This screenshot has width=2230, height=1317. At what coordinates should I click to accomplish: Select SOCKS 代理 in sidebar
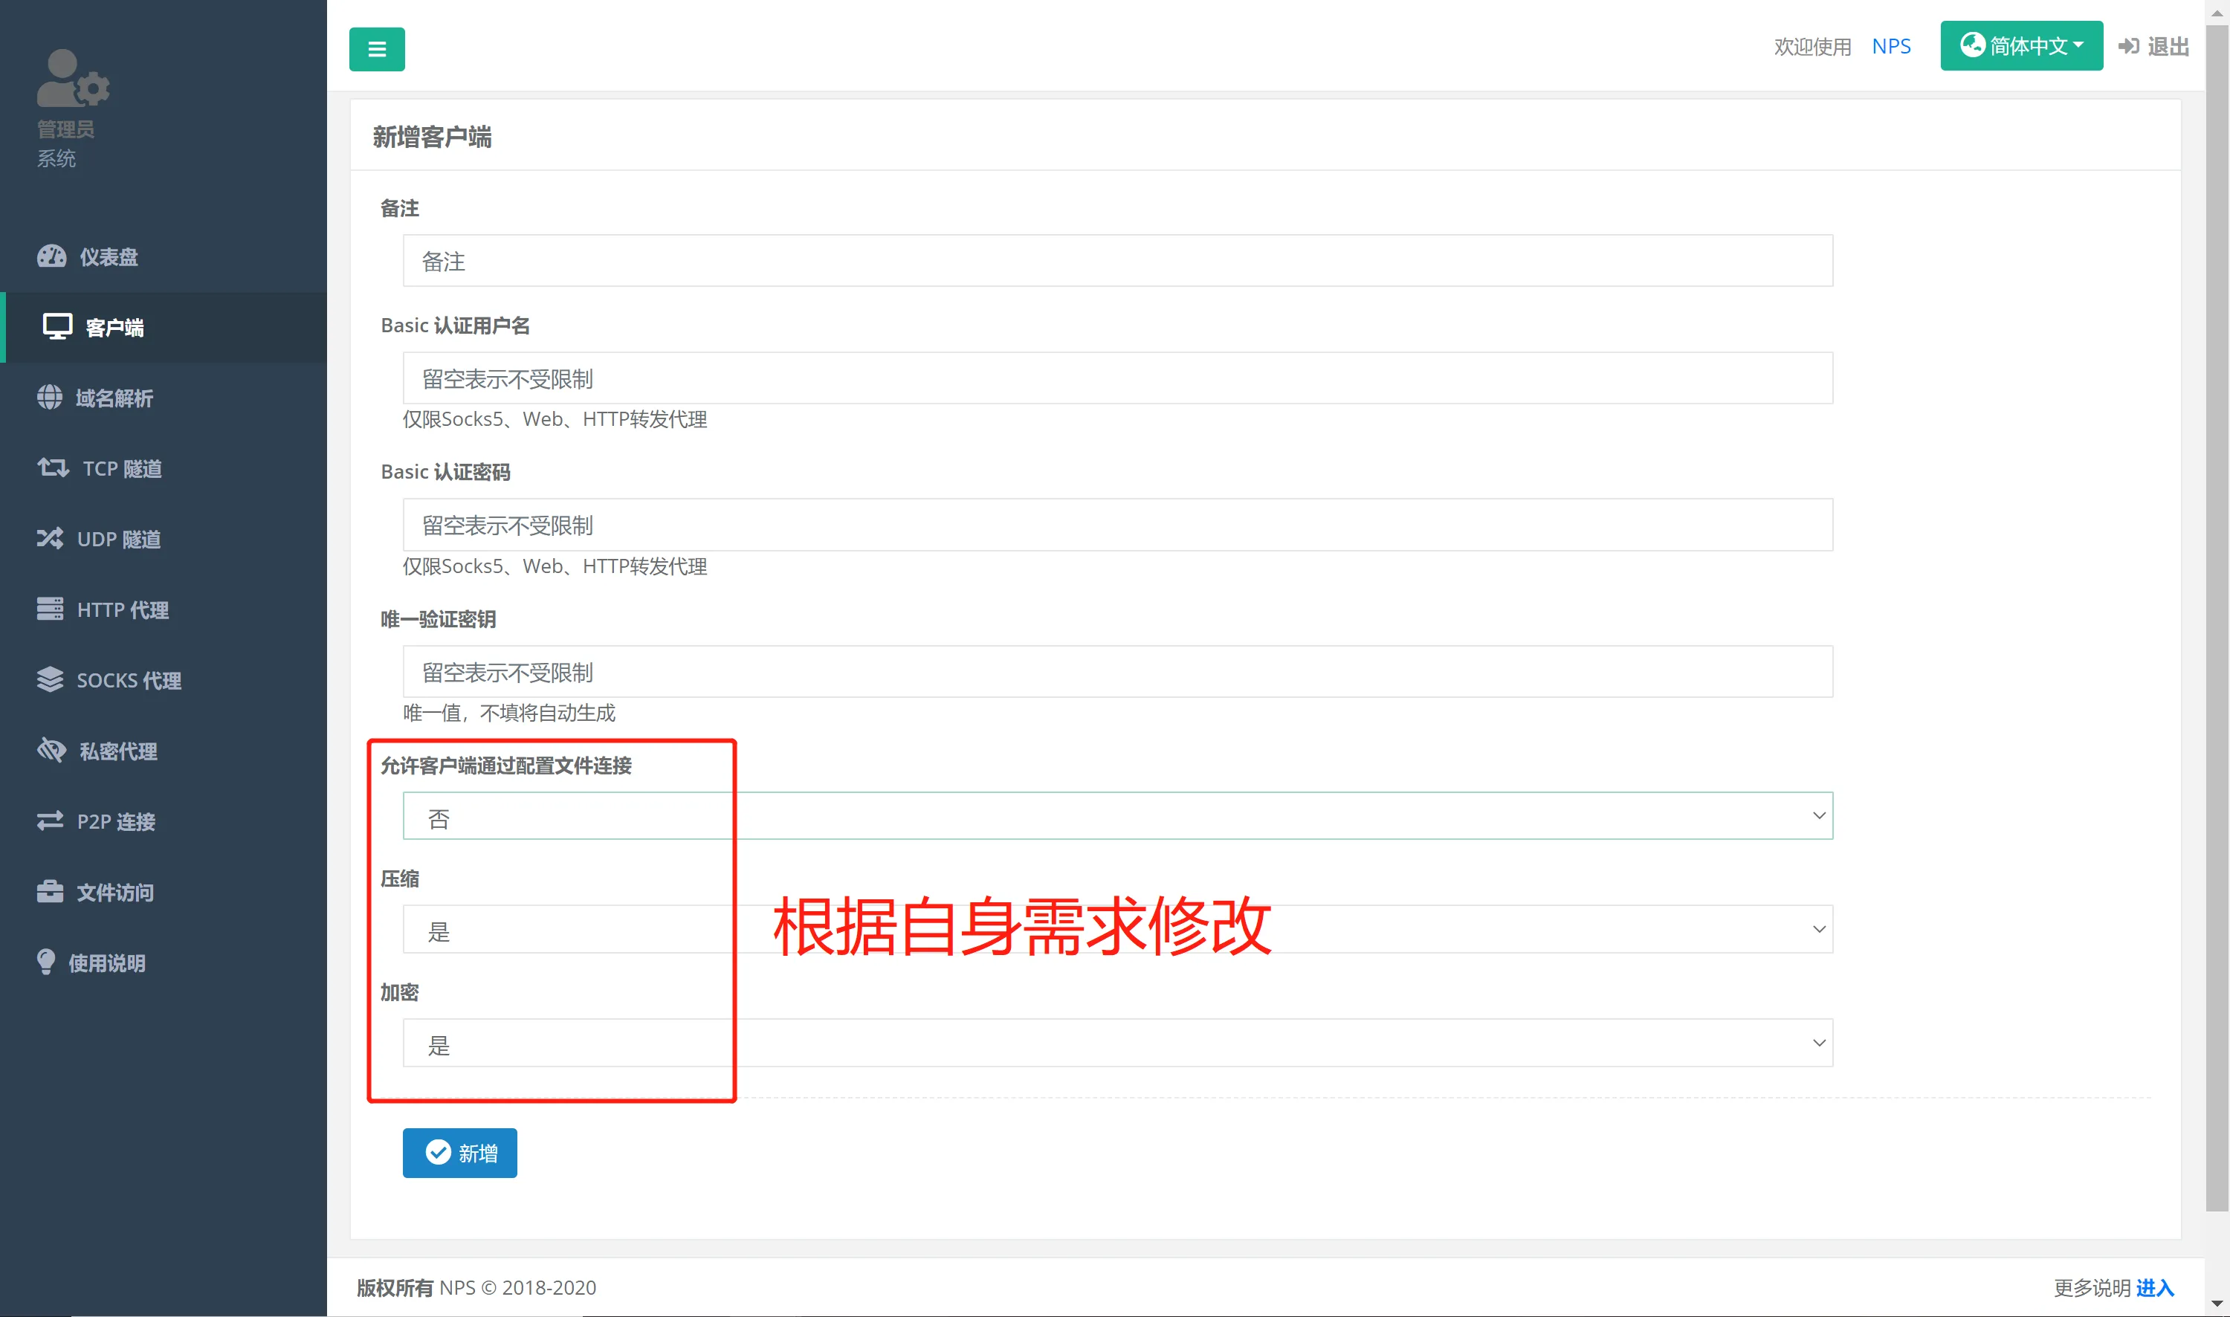164,680
